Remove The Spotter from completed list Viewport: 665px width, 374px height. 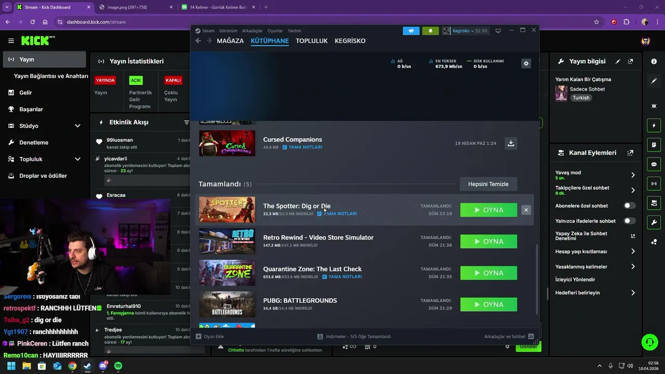tap(526, 210)
